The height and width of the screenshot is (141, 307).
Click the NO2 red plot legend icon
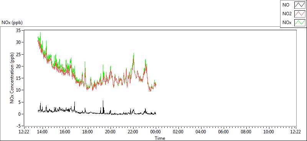300,14
